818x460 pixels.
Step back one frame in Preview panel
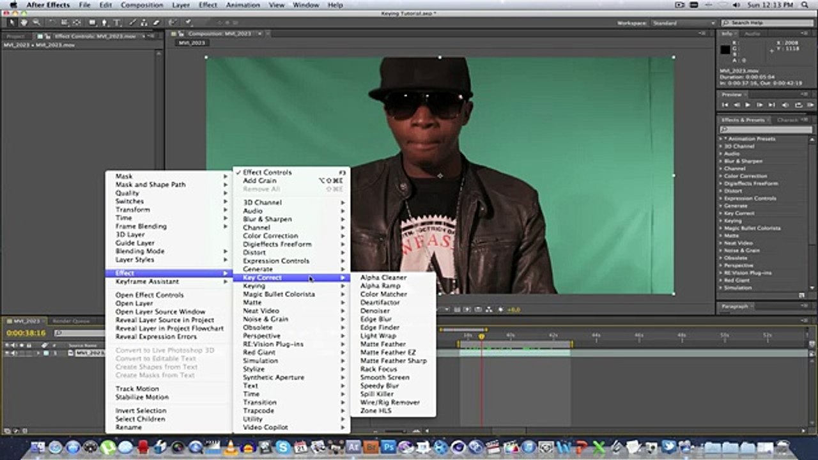tap(736, 105)
